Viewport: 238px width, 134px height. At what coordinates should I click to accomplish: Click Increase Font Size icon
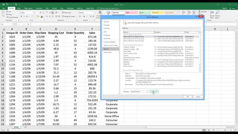click(41, 13)
